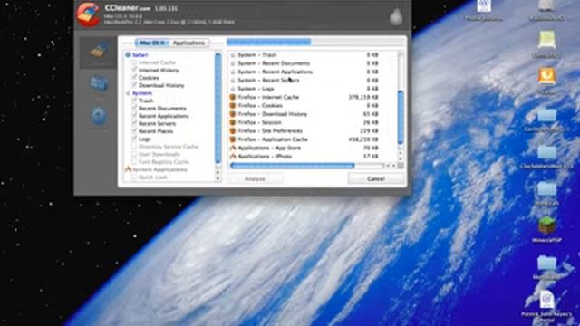Viewport: 580px width, 326px height.
Task: Click the Analyze button
Action: pyautogui.click(x=255, y=179)
